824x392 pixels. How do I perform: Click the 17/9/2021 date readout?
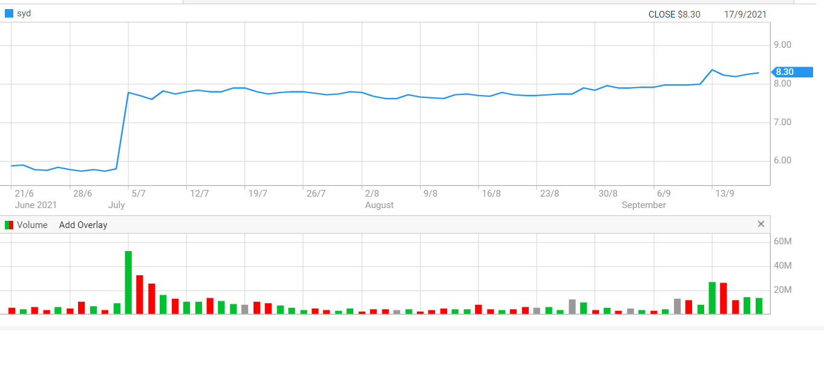pyautogui.click(x=745, y=15)
